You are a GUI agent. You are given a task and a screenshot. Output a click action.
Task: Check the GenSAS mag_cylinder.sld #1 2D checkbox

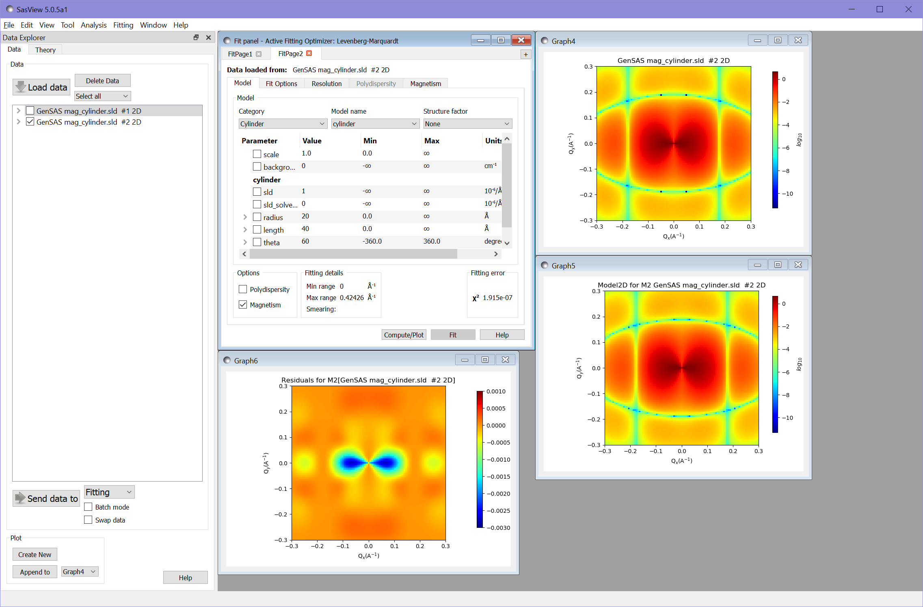click(x=30, y=111)
